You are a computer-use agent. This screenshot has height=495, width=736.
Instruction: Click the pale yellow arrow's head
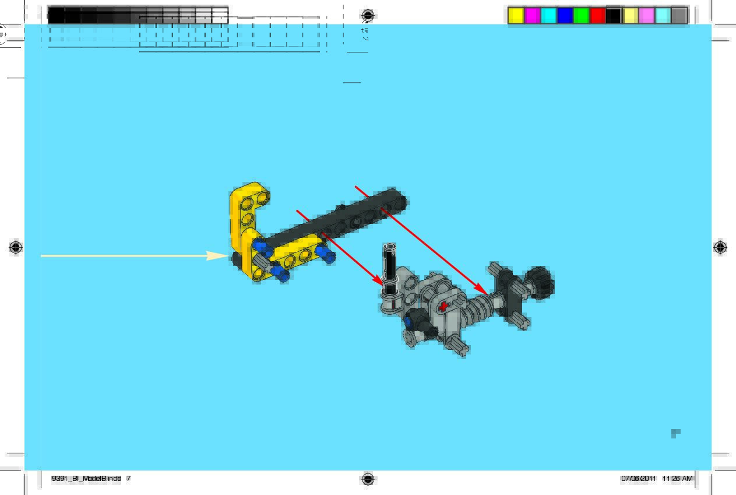221,255
